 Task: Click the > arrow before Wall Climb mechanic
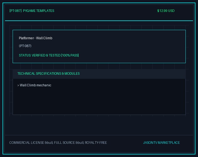point(18,85)
